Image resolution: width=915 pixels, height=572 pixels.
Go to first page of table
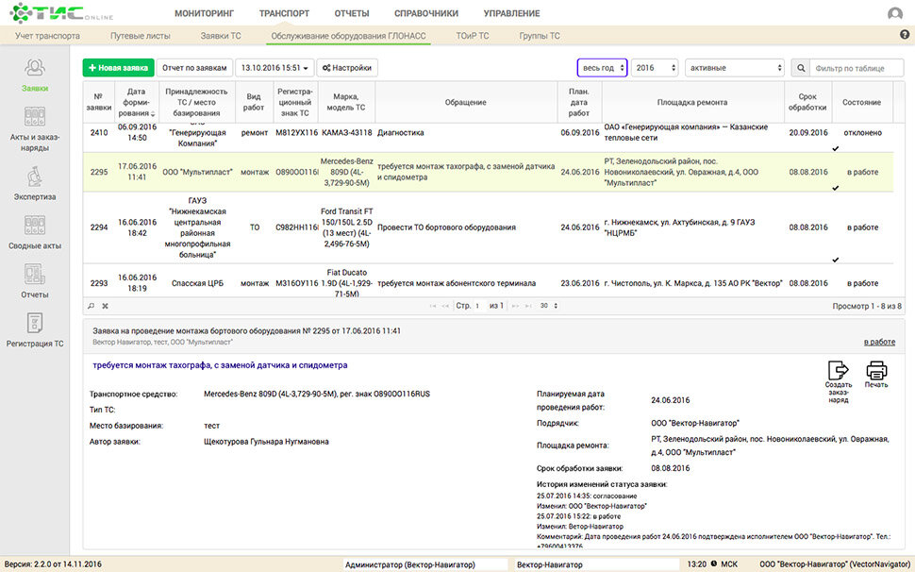[432, 306]
